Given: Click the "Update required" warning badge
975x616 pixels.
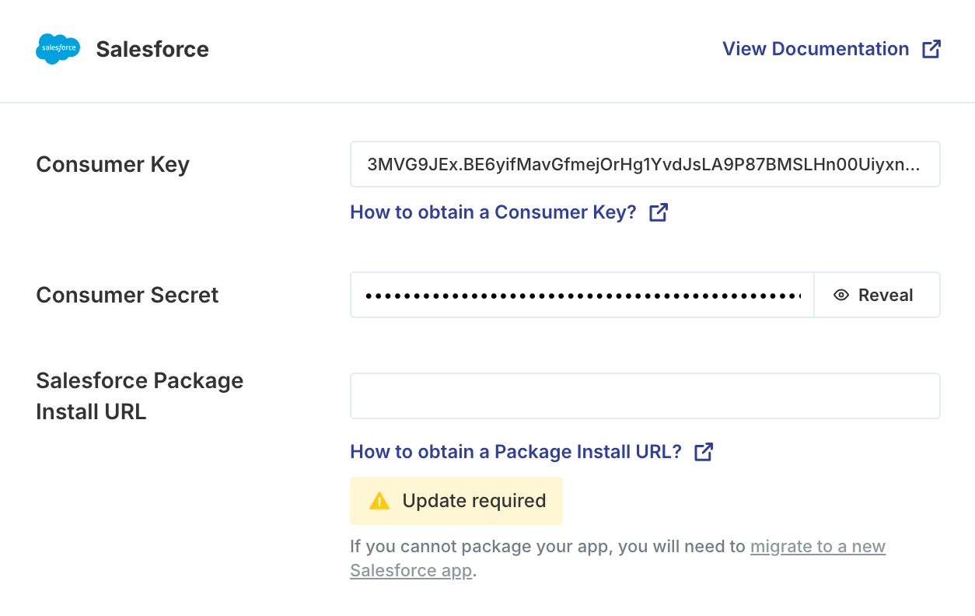Looking at the screenshot, I should point(473,501).
